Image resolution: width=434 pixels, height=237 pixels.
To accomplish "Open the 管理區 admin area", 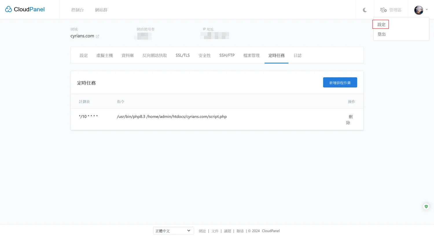I will (391, 10).
